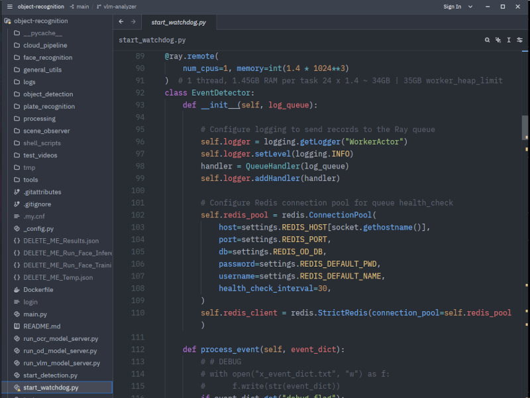
Task: Open the Sign In dropdown chevron
Action: (x=470, y=7)
